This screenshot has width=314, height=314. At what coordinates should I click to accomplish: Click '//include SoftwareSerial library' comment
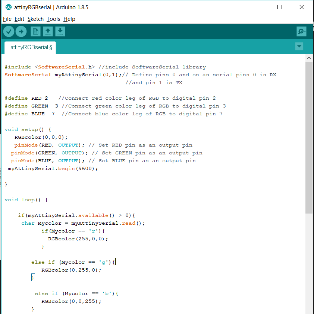click(x=152, y=67)
